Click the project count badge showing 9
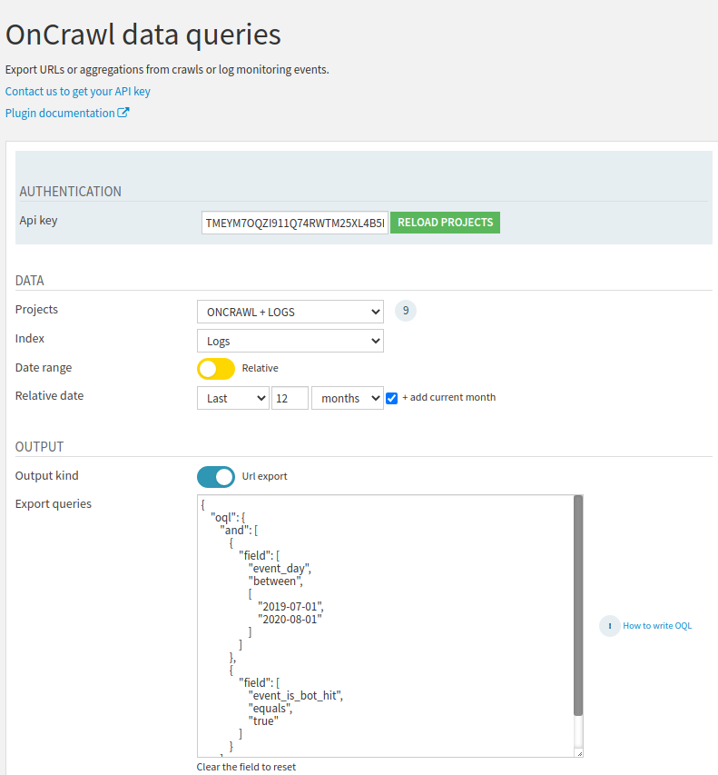The image size is (718, 775). 406,311
